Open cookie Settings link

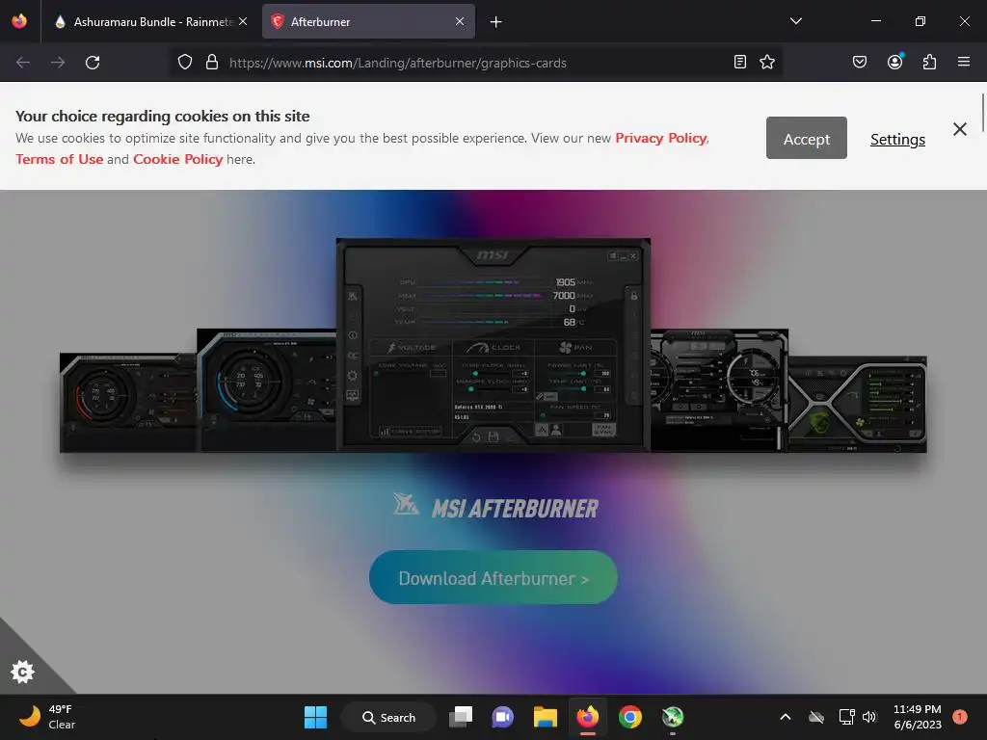pyautogui.click(x=897, y=140)
